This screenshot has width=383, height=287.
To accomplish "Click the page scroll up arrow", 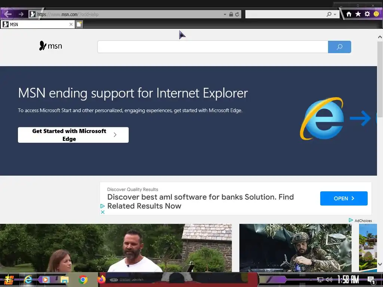I will click(380, 37).
